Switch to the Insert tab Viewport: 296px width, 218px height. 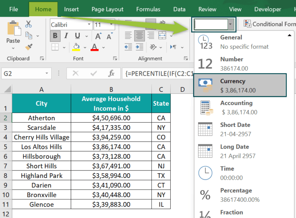pos(71,9)
